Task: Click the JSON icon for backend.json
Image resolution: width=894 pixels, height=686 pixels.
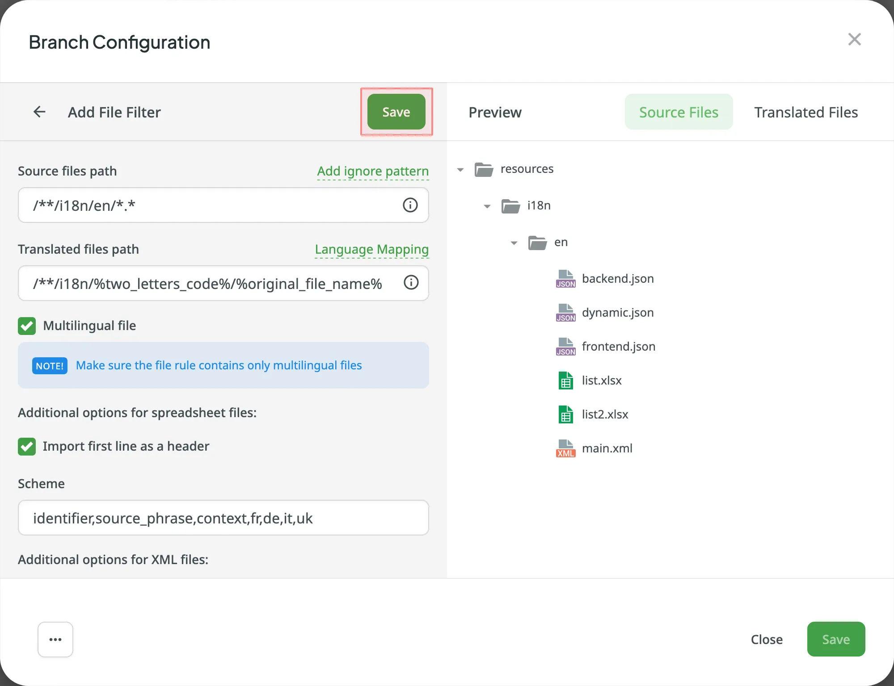Action: click(565, 278)
